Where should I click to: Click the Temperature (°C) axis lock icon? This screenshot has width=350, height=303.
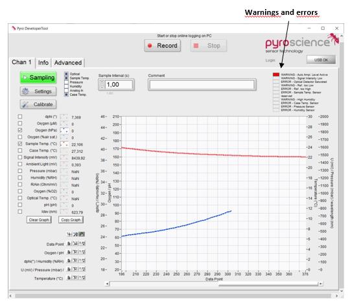[x=69, y=278]
